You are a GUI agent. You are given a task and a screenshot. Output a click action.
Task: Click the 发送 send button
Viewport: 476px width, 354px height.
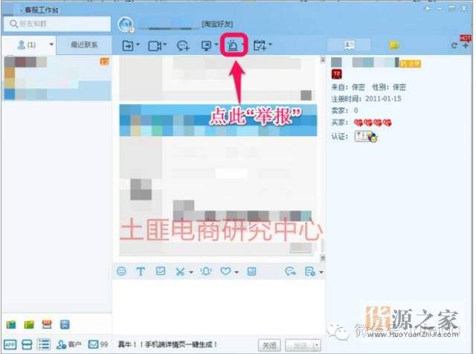pyautogui.click(x=300, y=345)
